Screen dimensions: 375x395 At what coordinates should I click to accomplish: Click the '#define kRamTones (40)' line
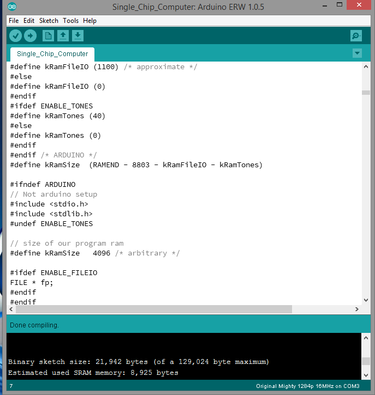point(57,116)
